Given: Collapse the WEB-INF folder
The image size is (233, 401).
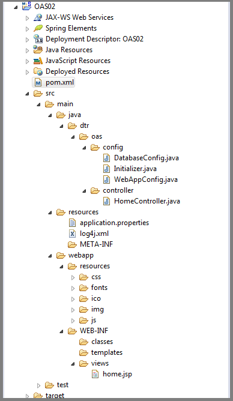Looking at the screenshot, I should tap(61, 331).
